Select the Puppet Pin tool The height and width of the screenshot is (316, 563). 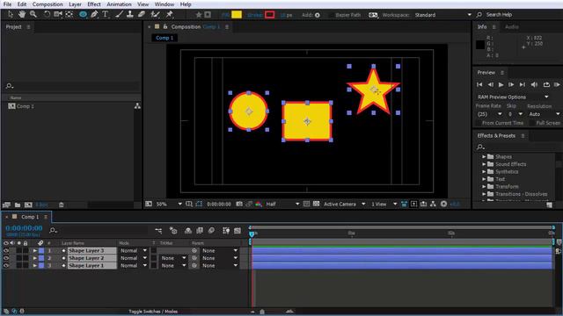(169, 14)
